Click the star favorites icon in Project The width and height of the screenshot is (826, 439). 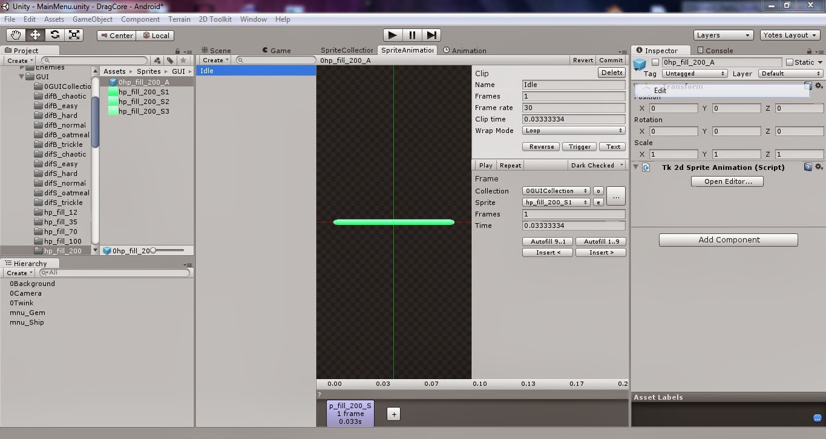point(183,60)
